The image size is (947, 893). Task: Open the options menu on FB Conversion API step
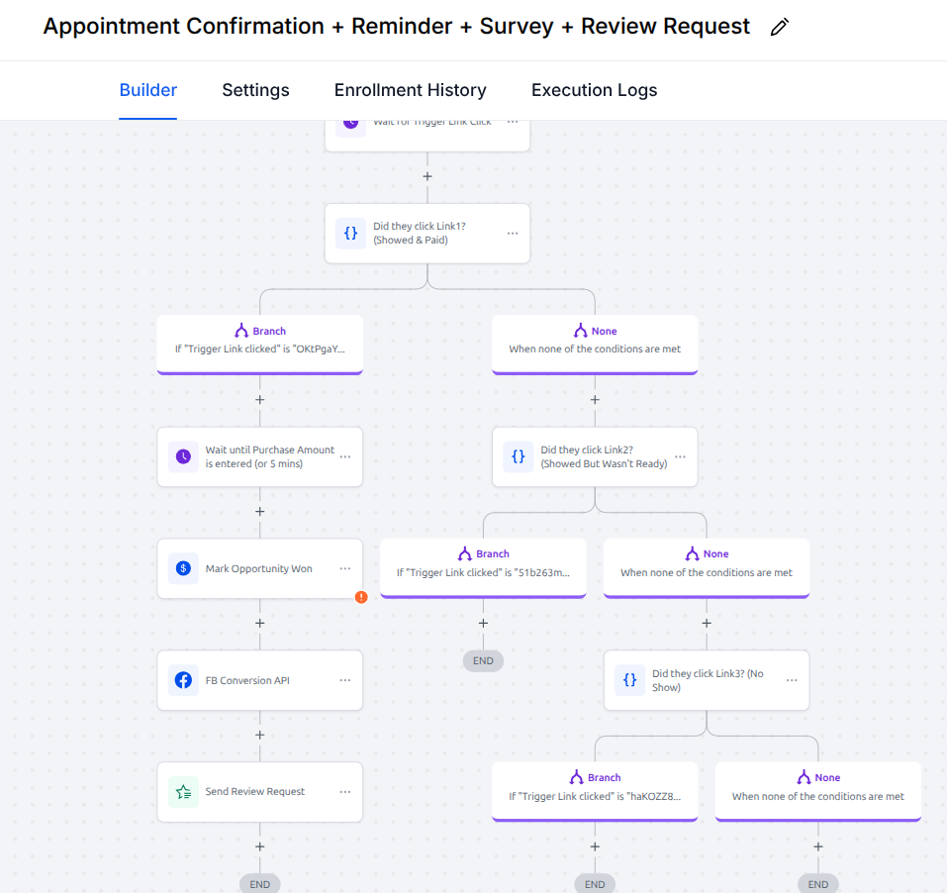tap(345, 680)
